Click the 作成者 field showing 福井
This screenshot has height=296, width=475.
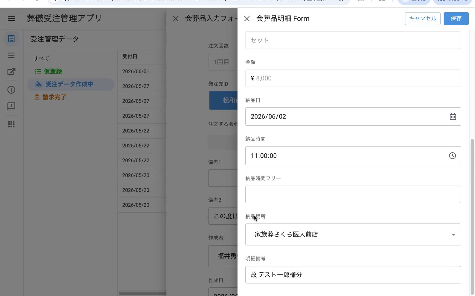point(223,256)
